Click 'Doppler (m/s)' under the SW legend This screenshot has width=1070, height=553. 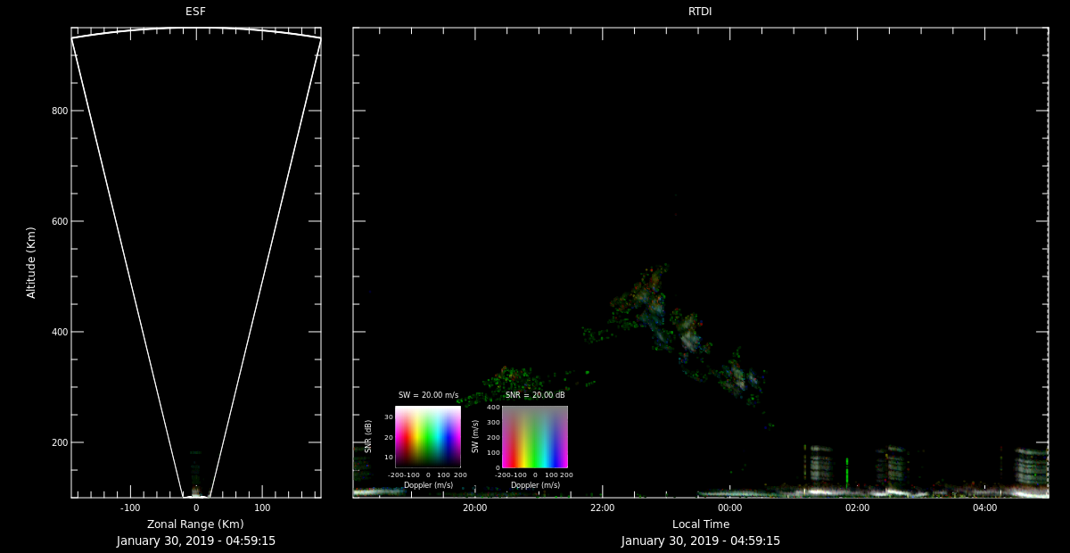535,485
